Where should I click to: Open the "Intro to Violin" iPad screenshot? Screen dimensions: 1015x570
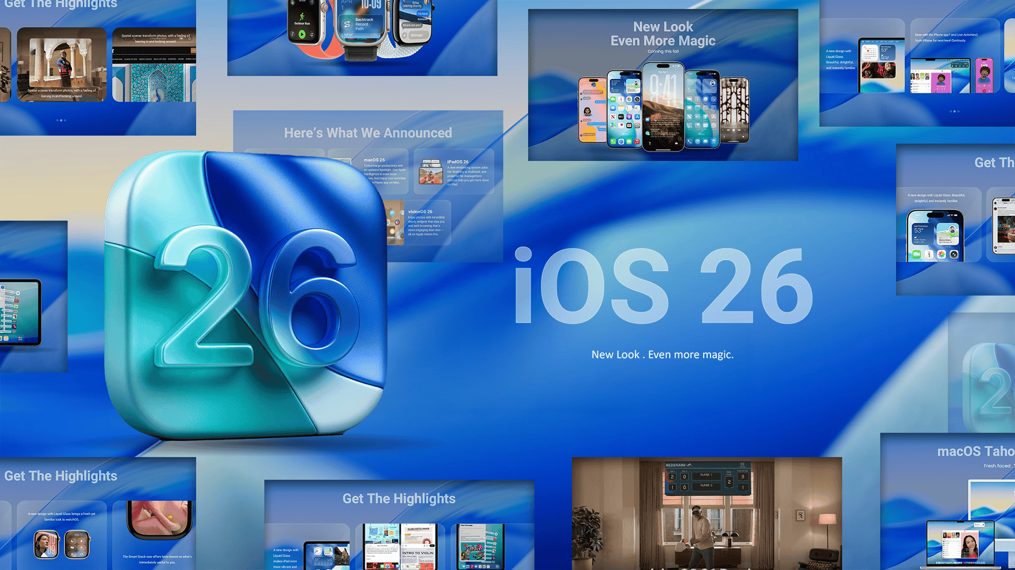point(400,547)
